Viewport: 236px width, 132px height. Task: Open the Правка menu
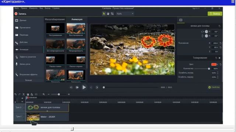click(24, 8)
